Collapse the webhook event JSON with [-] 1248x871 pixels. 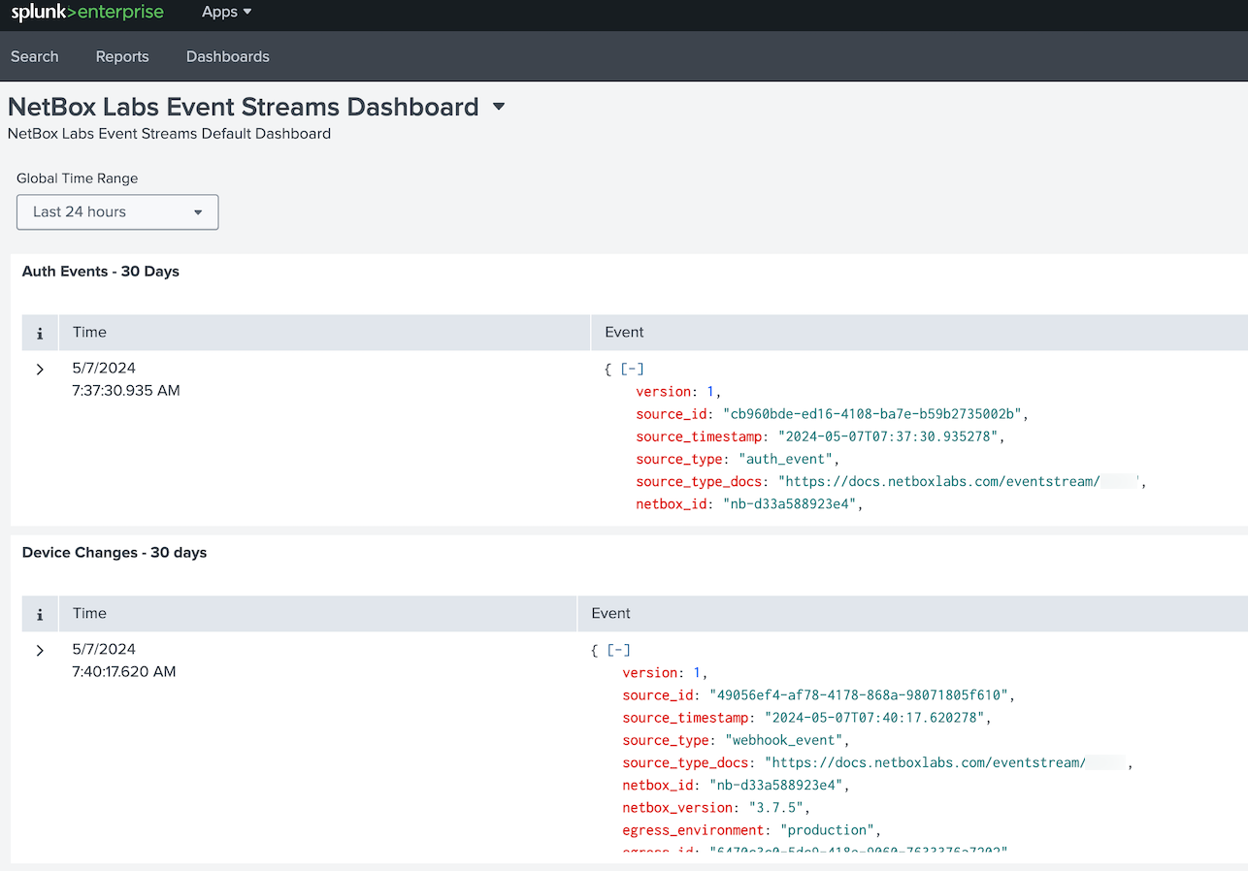click(618, 650)
